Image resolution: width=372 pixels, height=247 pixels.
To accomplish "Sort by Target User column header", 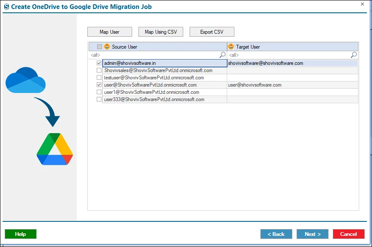I will [292, 47].
